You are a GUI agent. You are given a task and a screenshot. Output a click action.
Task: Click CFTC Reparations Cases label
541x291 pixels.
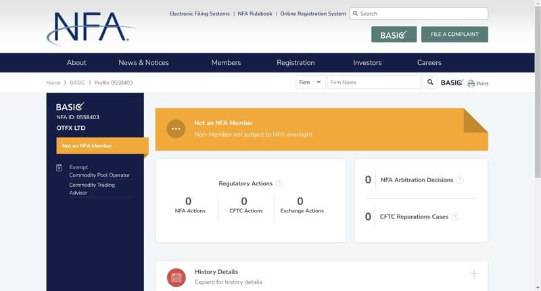click(x=414, y=217)
